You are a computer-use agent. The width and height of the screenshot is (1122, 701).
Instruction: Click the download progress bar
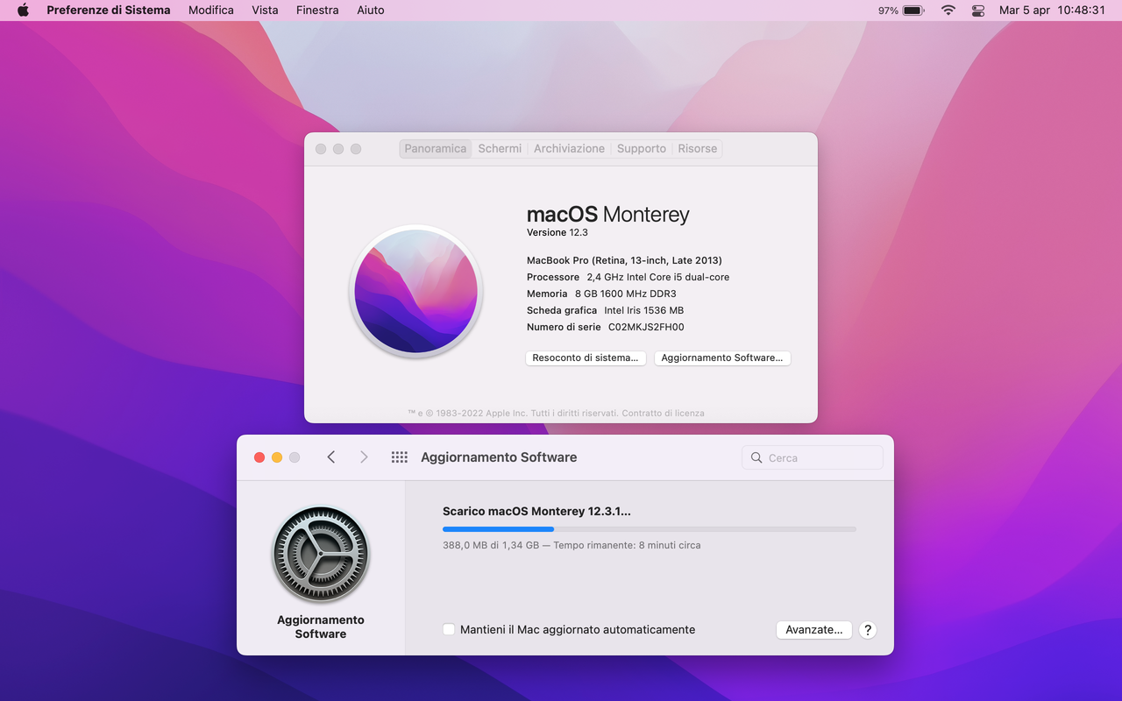(x=650, y=529)
